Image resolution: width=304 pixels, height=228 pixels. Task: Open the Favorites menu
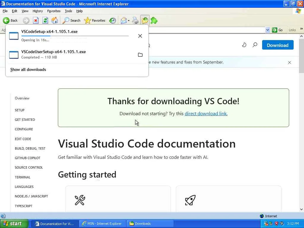54,11
